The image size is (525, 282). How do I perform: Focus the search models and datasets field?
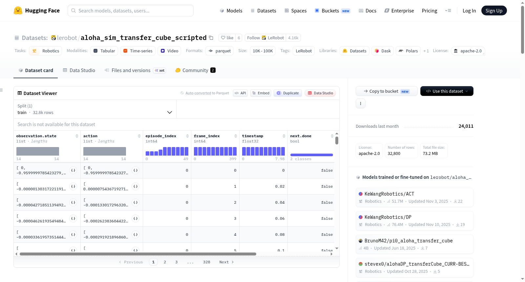[131, 10]
